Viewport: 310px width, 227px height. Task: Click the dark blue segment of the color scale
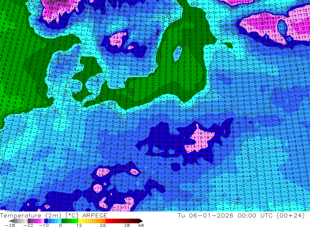click(46, 221)
